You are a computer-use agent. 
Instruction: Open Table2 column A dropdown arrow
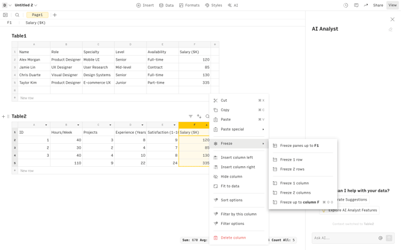pyautogui.click(x=46, y=125)
